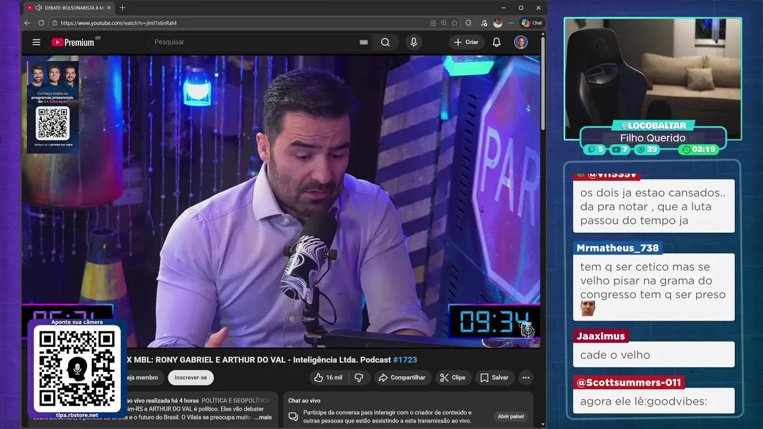View site information lock icon
Screen dimensions: 763x429
[55, 23]
